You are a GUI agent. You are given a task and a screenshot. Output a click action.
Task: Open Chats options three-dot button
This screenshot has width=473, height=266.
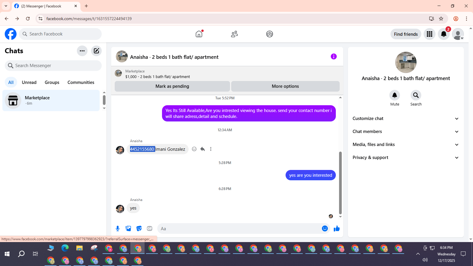[82, 51]
